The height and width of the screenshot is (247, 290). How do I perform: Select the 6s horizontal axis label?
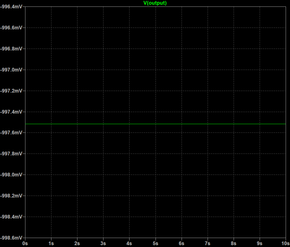pyautogui.click(x=182, y=243)
